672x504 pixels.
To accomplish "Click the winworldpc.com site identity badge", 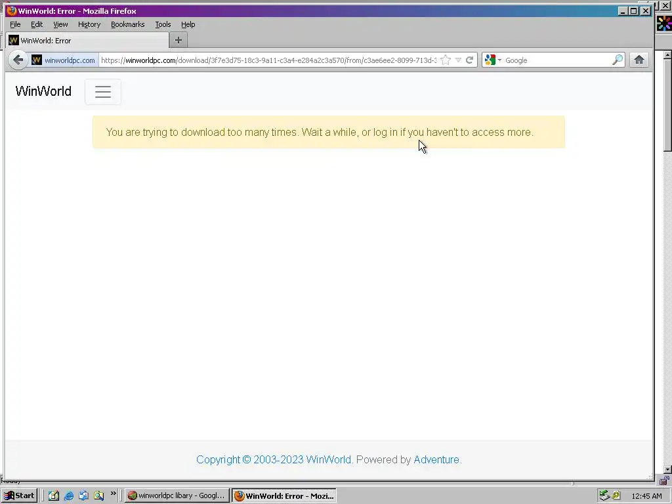I will pos(64,60).
